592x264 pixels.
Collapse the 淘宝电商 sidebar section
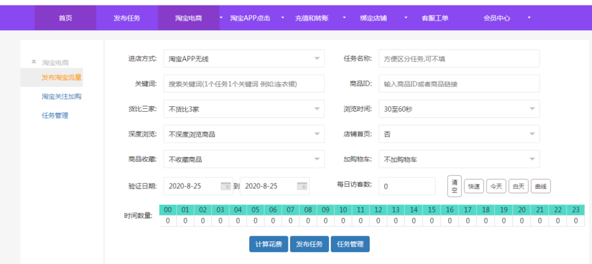tap(34, 61)
